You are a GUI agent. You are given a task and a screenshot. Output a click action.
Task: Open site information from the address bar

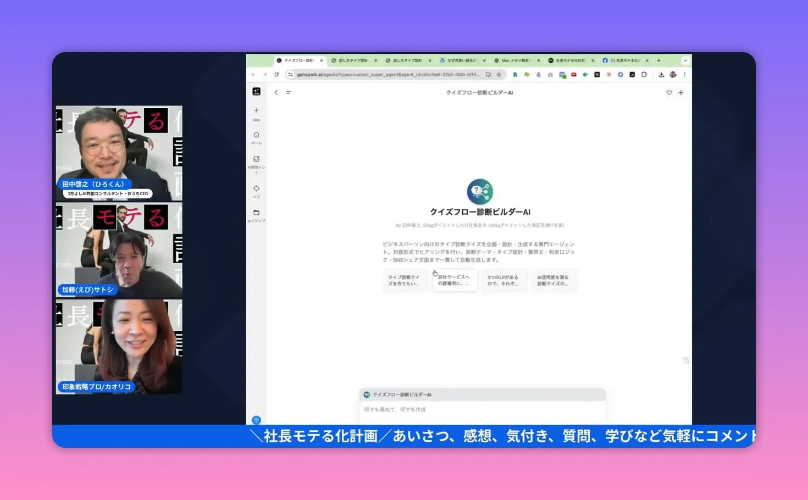(x=290, y=74)
